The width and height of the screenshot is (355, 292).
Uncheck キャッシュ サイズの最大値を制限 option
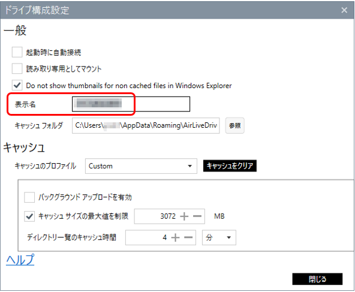(x=29, y=216)
